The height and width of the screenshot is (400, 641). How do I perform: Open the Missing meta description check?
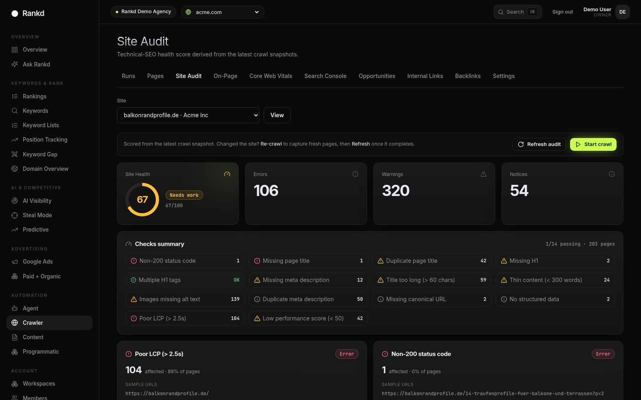point(308,280)
